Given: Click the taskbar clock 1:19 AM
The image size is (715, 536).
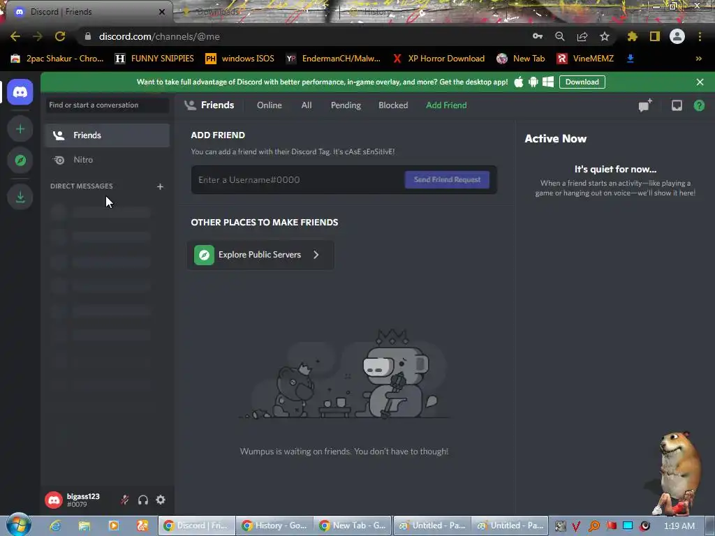Looking at the screenshot, I should [679, 526].
